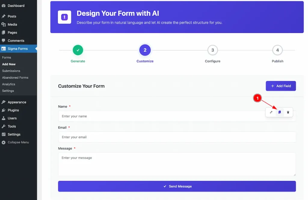Image resolution: width=308 pixels, height=200 pixels.
Task: Delete the Name field using trash icon
Action: pos(288,112)
